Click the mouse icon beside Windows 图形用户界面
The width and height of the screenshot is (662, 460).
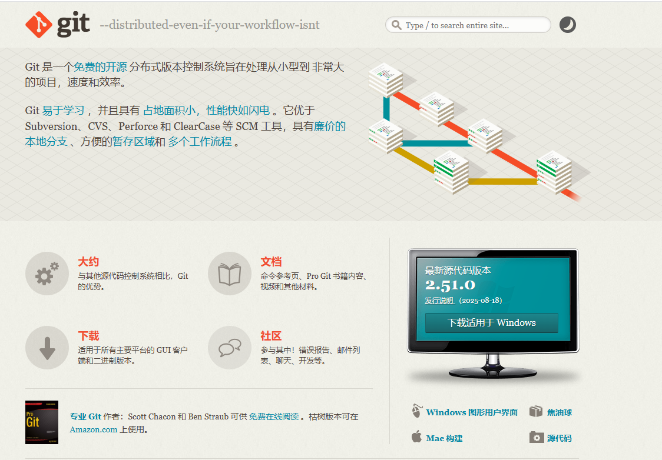tap(417, 411)
